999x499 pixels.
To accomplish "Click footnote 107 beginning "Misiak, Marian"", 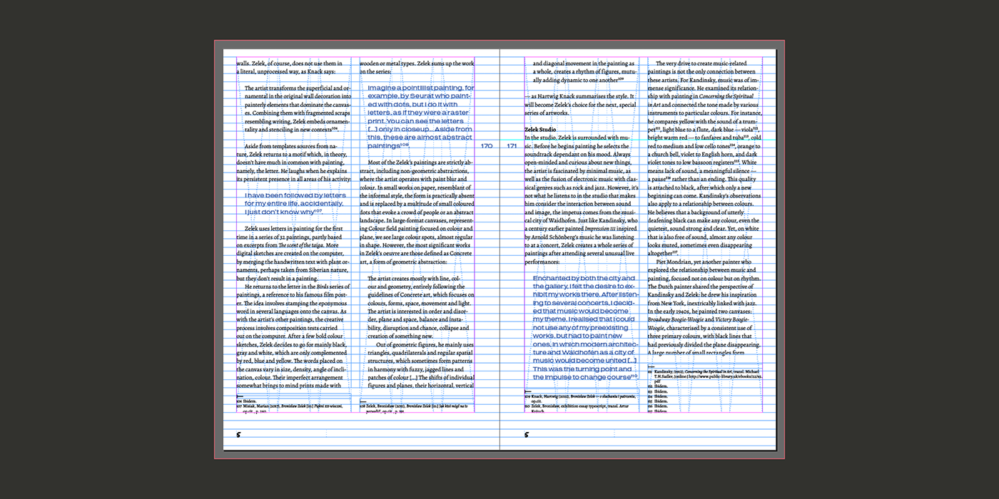I will (290, 408).
